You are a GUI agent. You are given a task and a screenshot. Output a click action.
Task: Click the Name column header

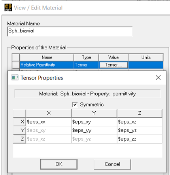47,57
